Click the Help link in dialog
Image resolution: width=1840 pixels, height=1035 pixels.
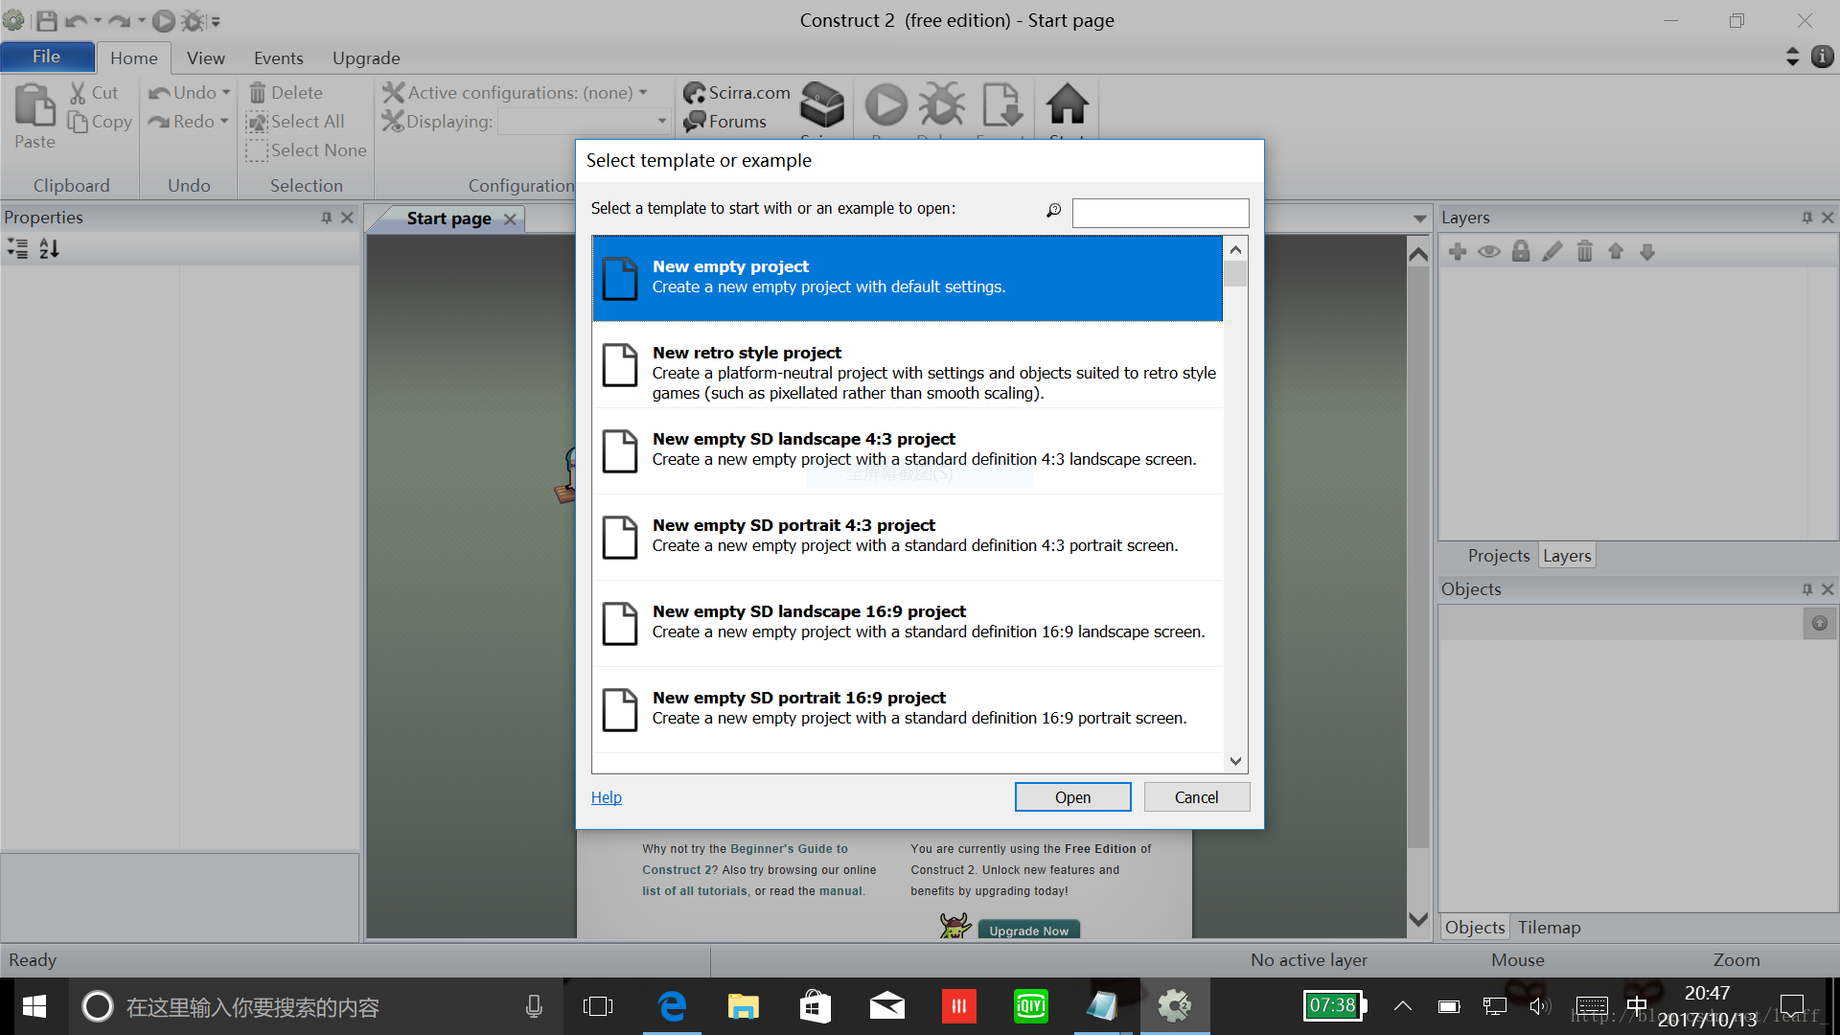click(607, 796)
